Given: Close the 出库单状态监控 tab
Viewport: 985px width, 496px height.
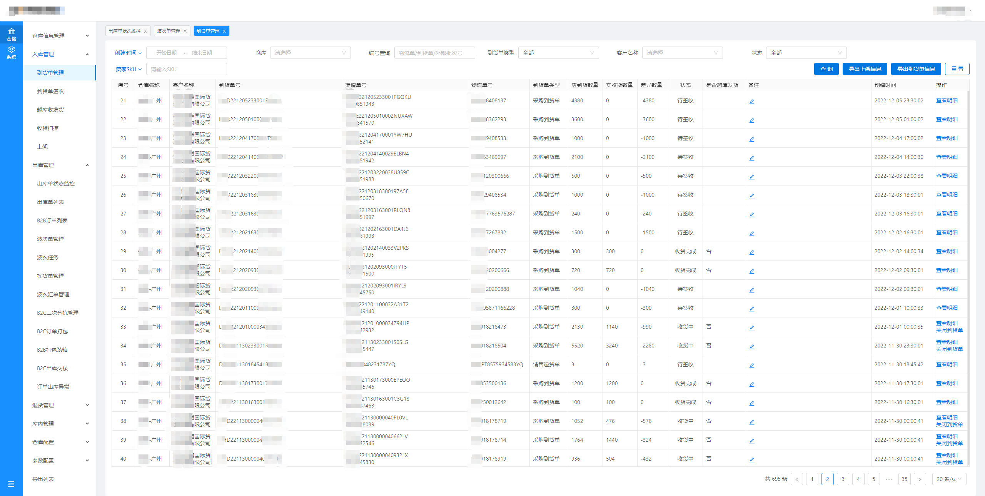Looking at the screenshot, I should [145, 31].
